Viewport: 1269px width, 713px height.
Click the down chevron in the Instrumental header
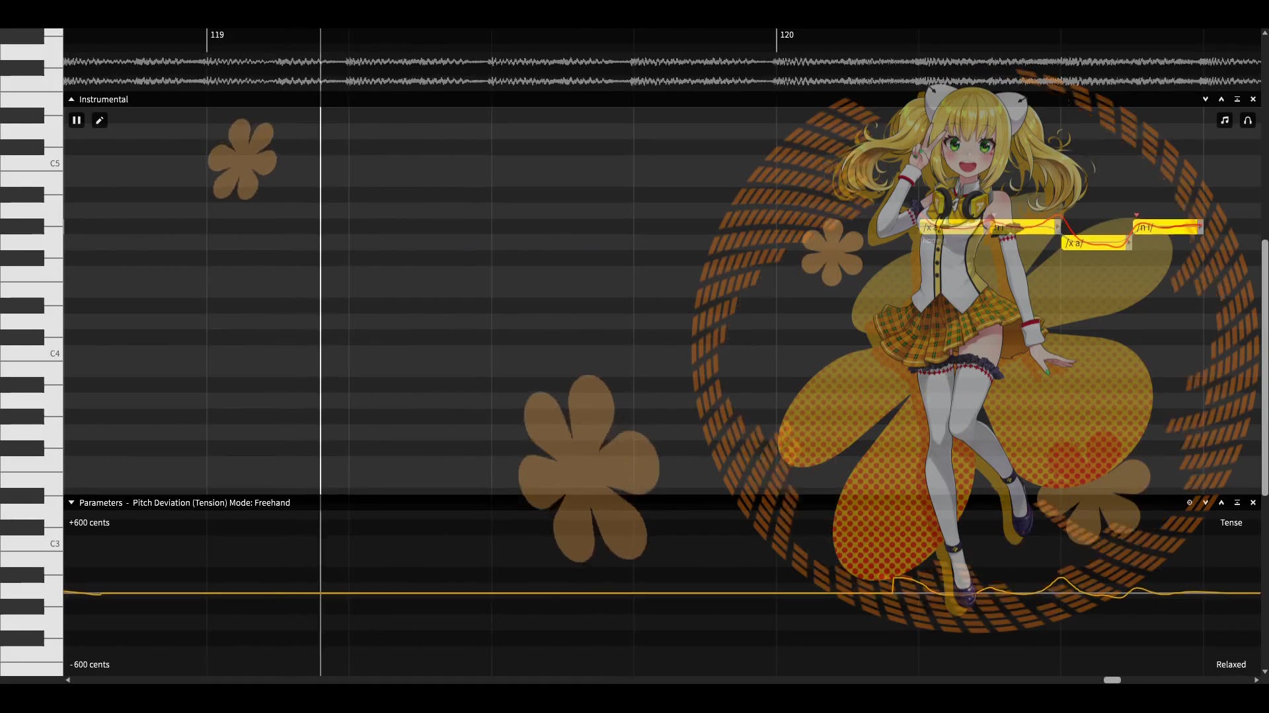(x=1206, y=99)
